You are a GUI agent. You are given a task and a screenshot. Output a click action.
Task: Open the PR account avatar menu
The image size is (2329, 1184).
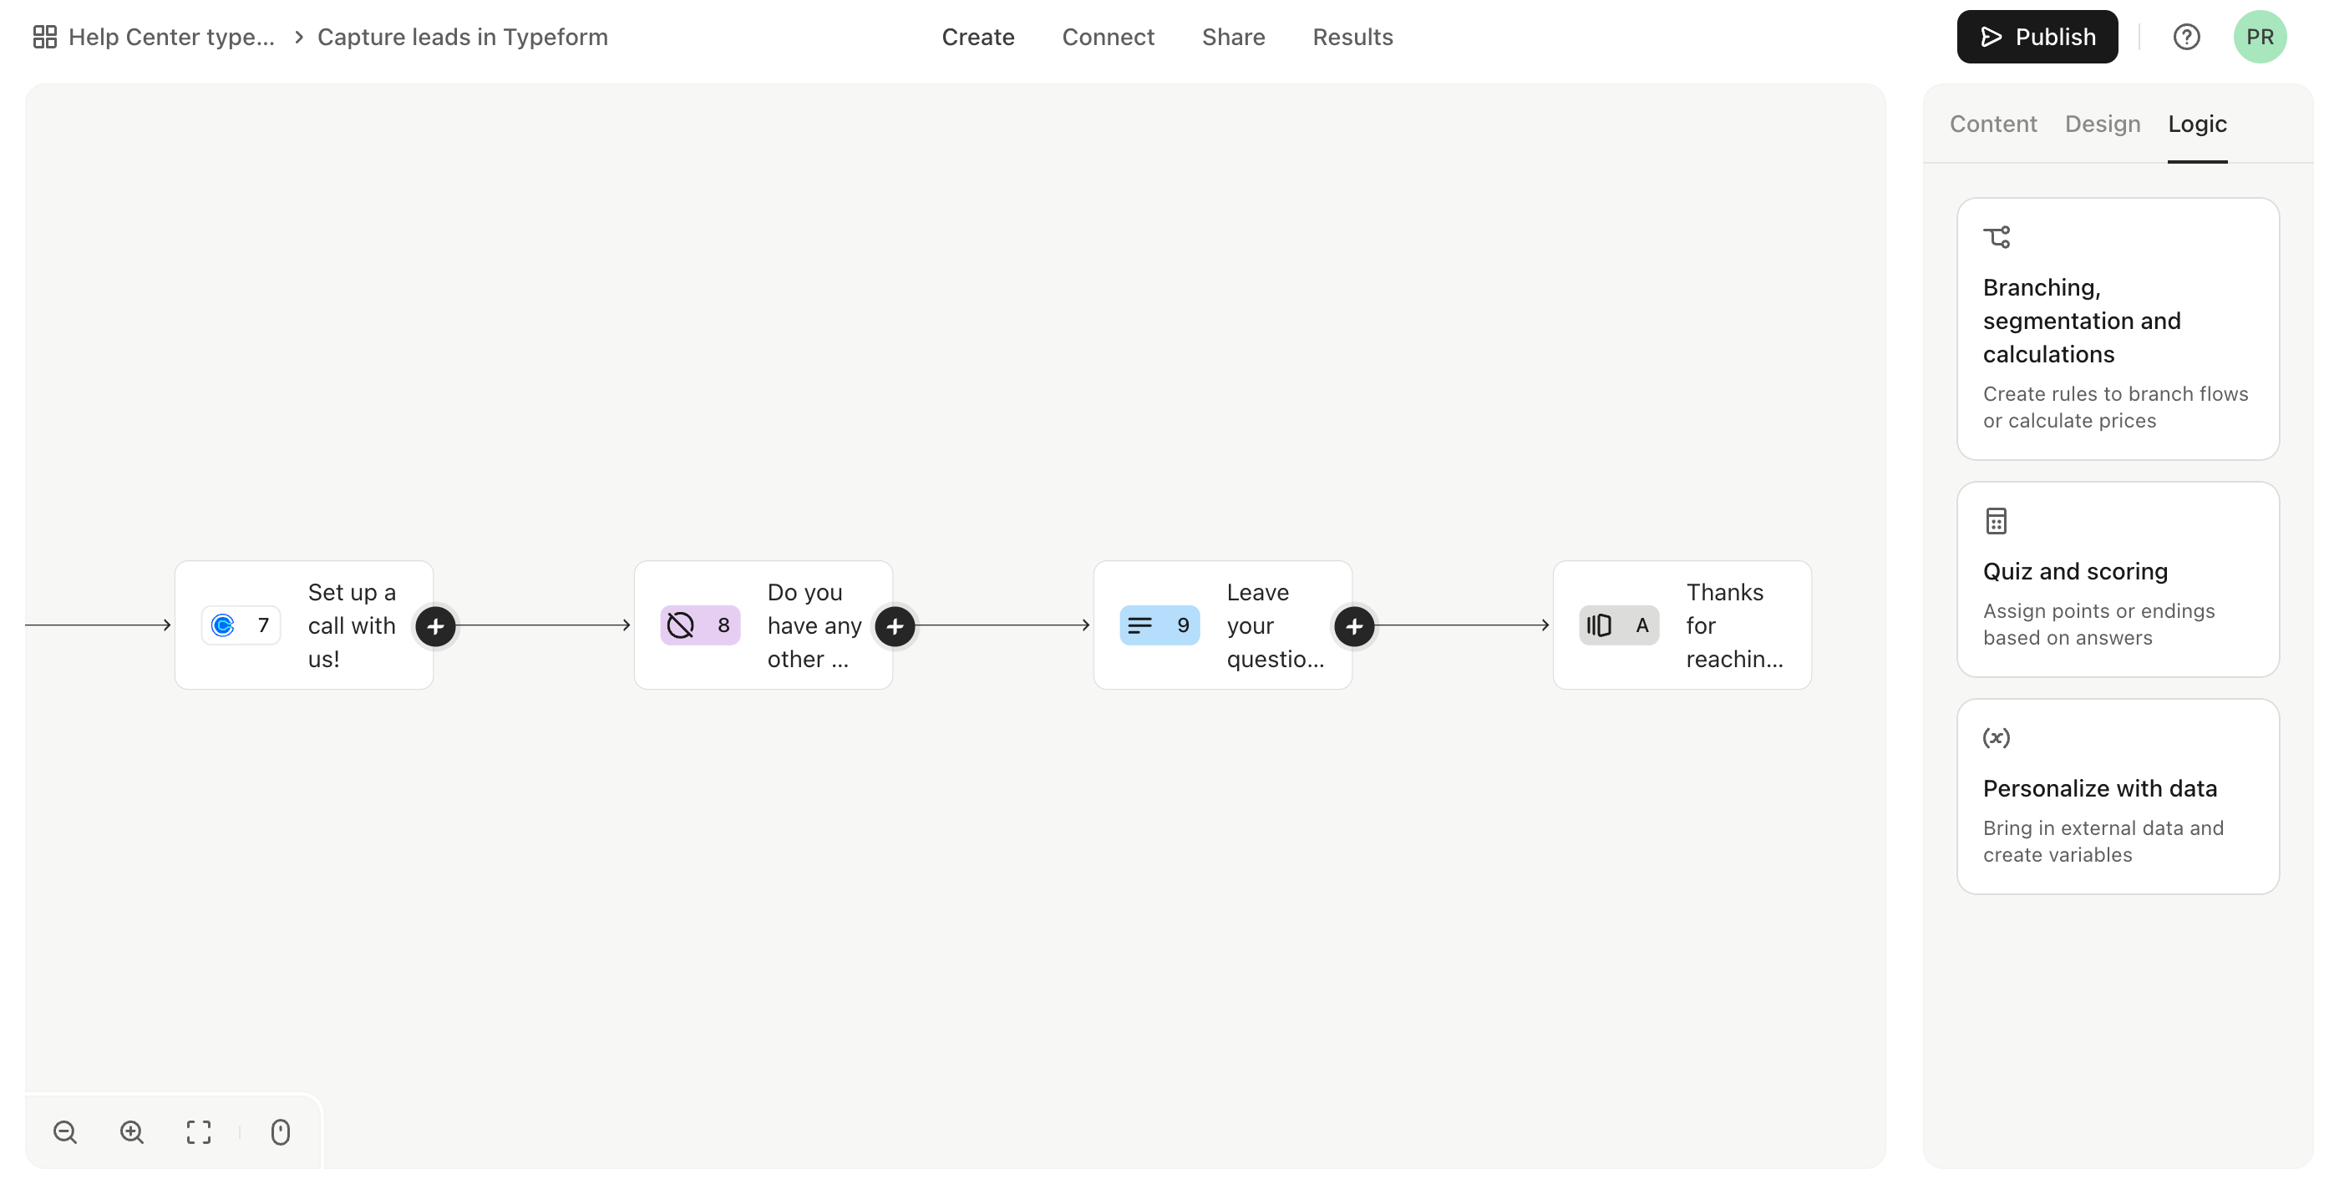(2260, 37)
